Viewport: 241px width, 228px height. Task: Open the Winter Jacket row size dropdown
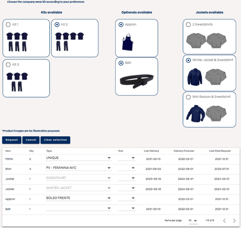127,188
